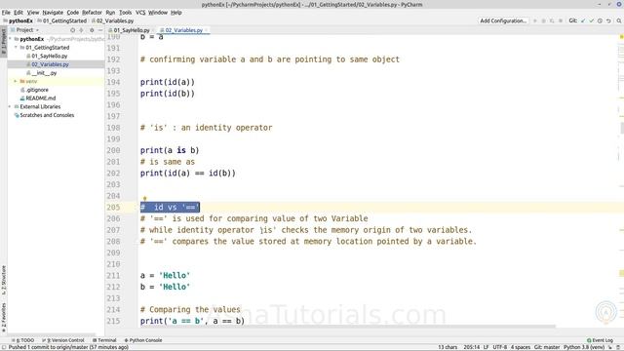Toggle the 2: Structure side tool window
The image size is (624, 351).
(4, 280)
